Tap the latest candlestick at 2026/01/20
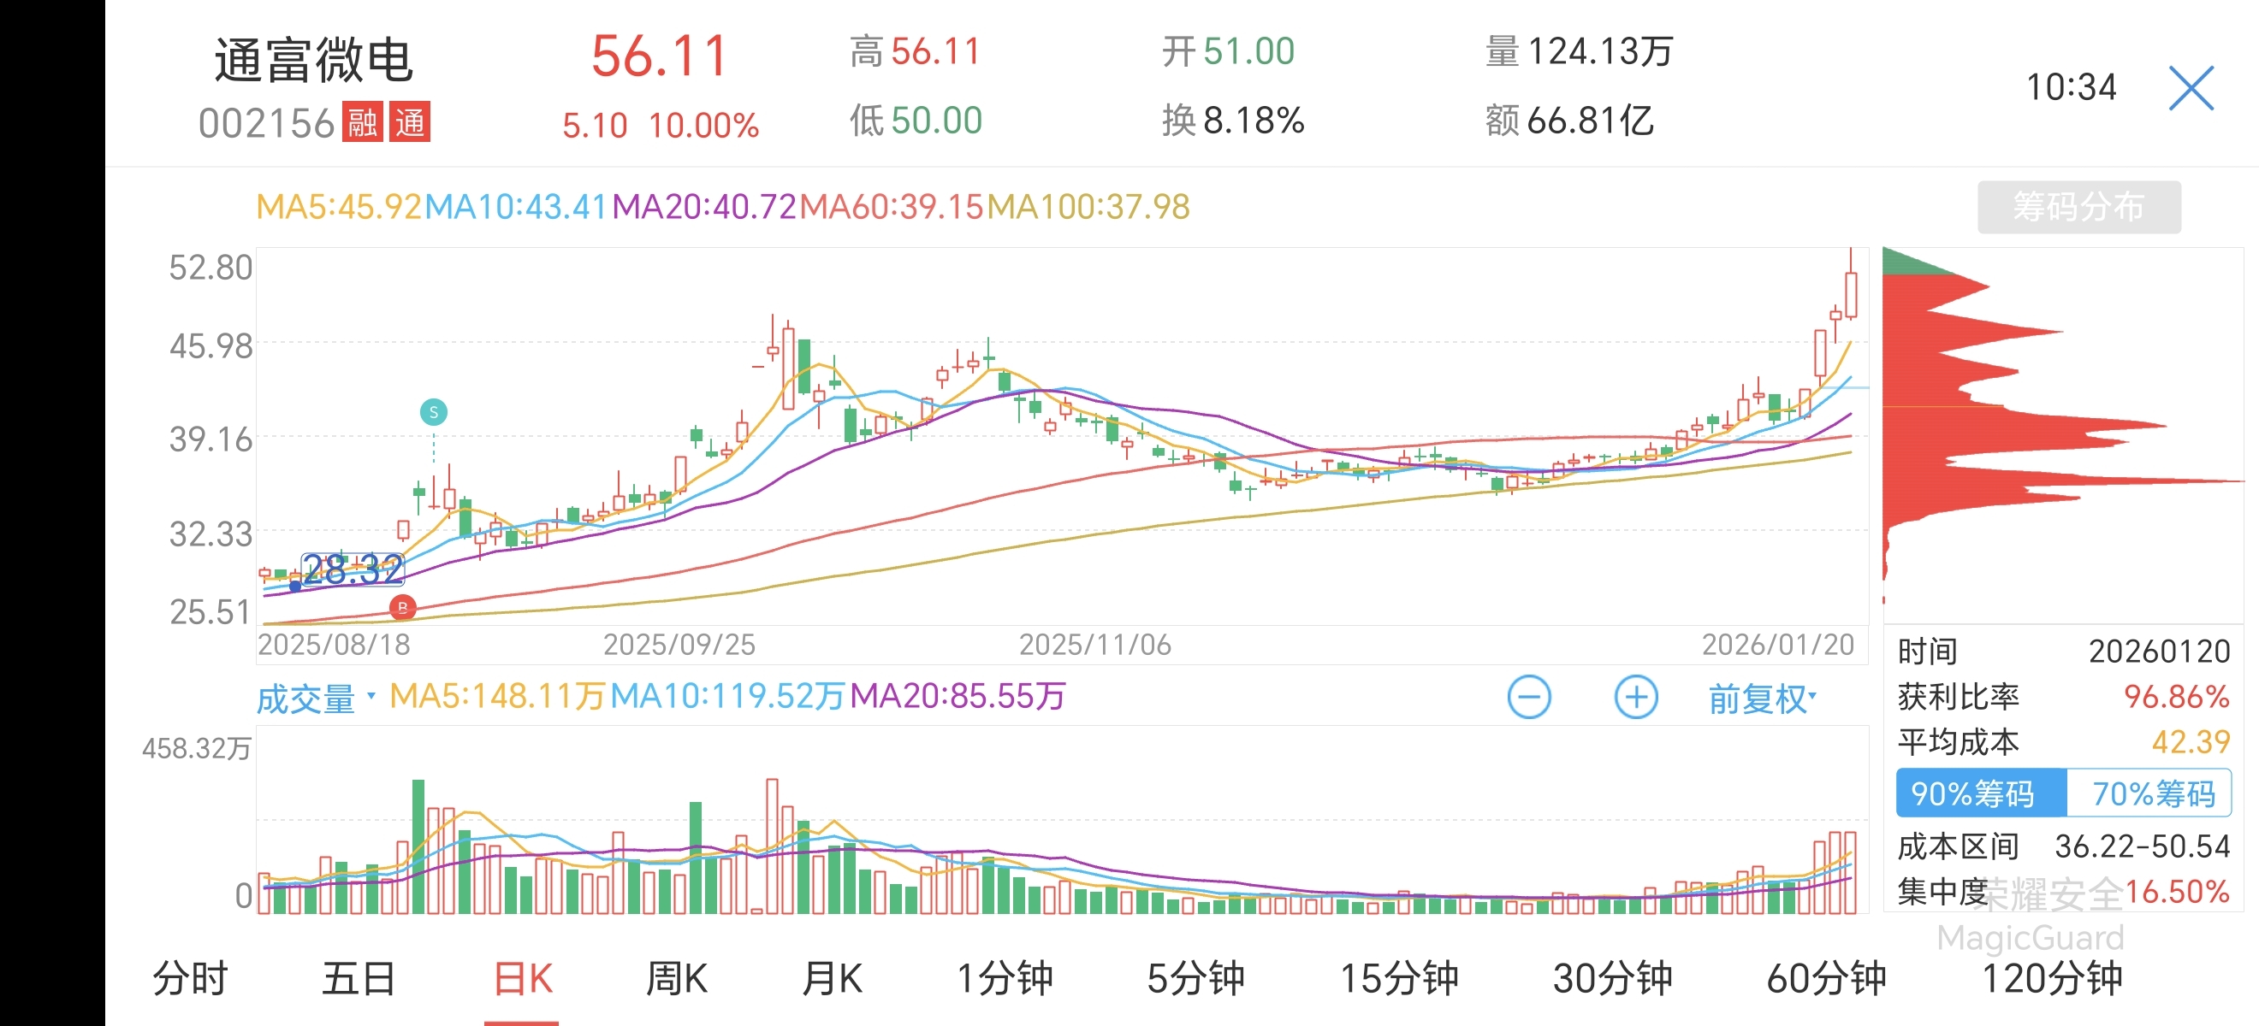2259x1026 pixels. 1850,293
